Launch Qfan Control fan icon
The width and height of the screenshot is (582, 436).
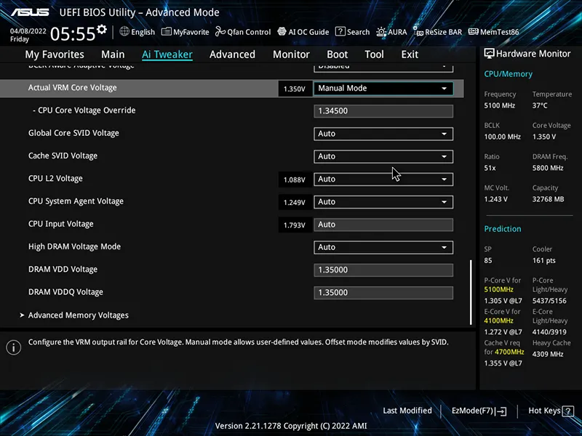click(220, 31)
